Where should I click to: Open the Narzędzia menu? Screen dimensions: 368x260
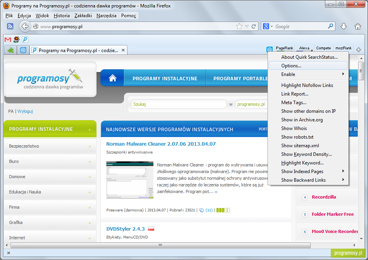[x=106, y=15]
